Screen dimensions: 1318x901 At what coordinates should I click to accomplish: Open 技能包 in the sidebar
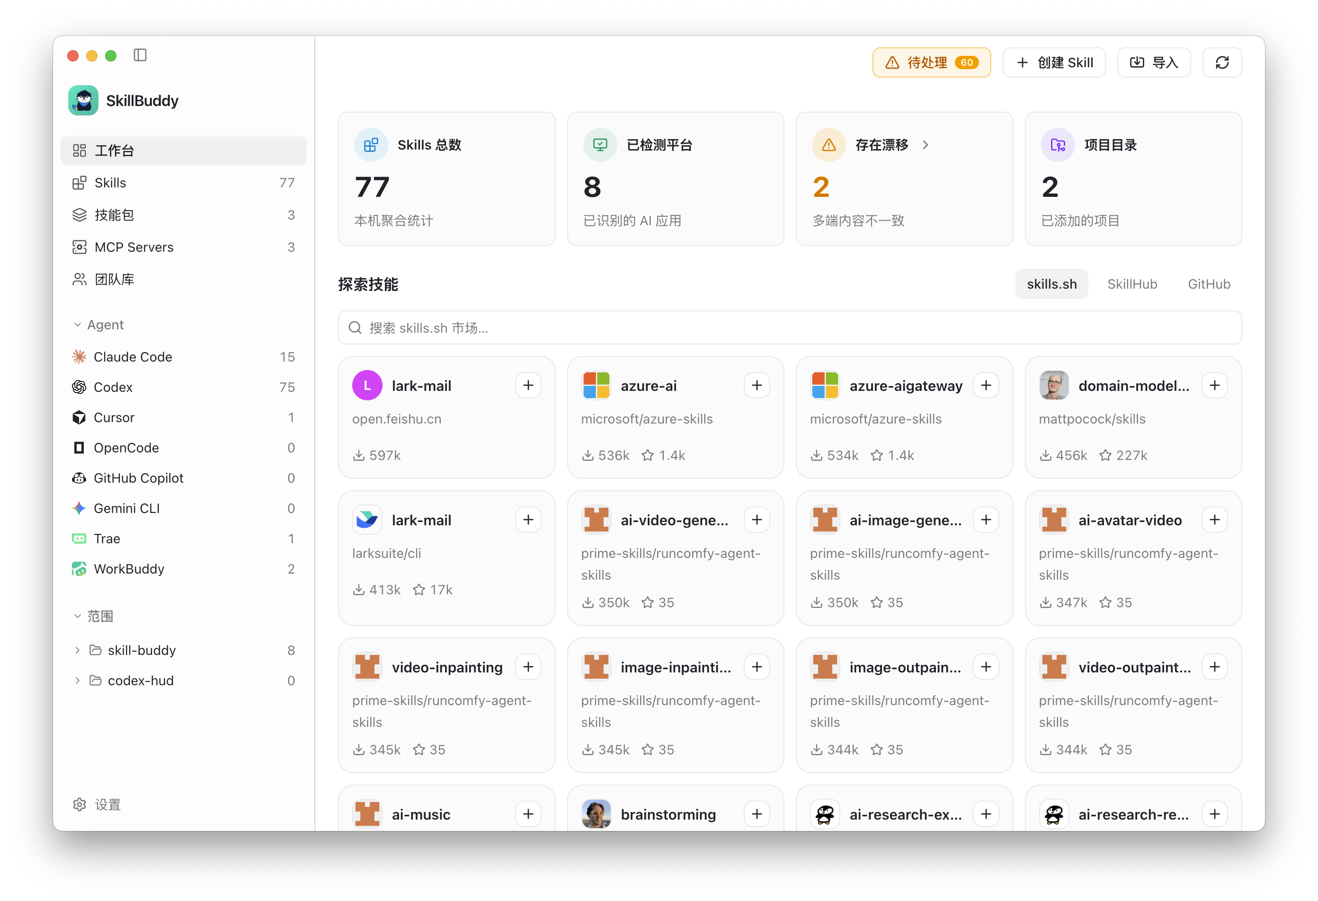(x=184, y=215)
